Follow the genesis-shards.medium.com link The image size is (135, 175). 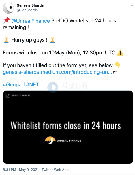pos(57,72)
